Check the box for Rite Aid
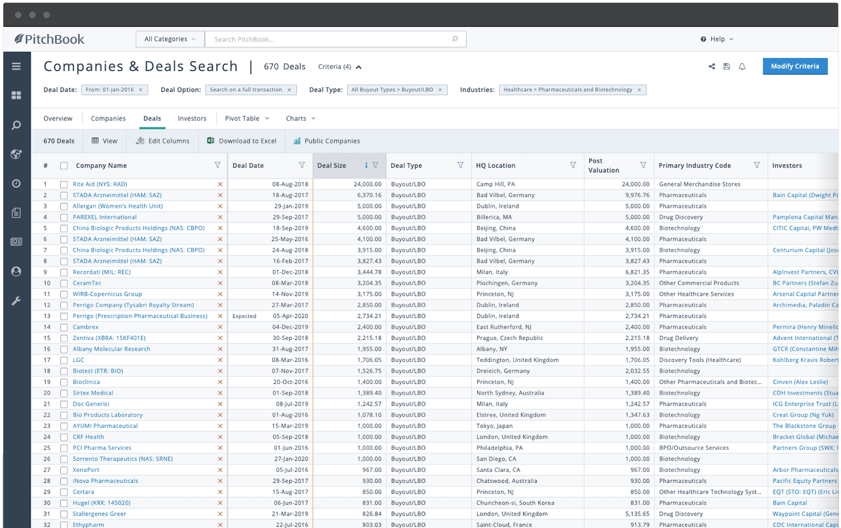 64,184
